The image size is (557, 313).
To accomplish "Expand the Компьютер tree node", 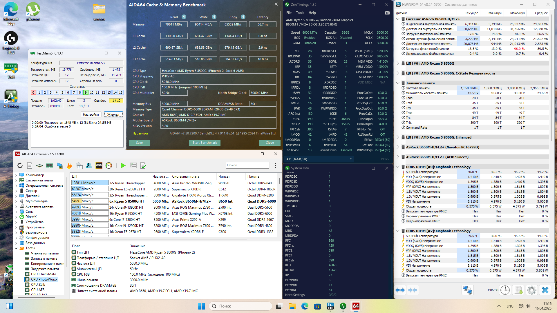I will (16, 175).
